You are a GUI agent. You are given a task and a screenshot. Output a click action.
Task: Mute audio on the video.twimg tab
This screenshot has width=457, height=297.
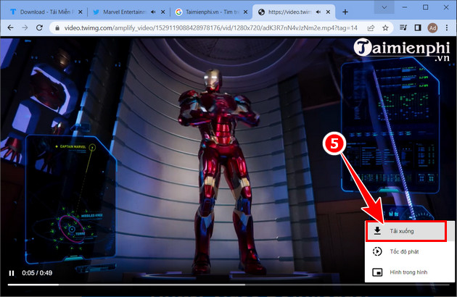318,12
